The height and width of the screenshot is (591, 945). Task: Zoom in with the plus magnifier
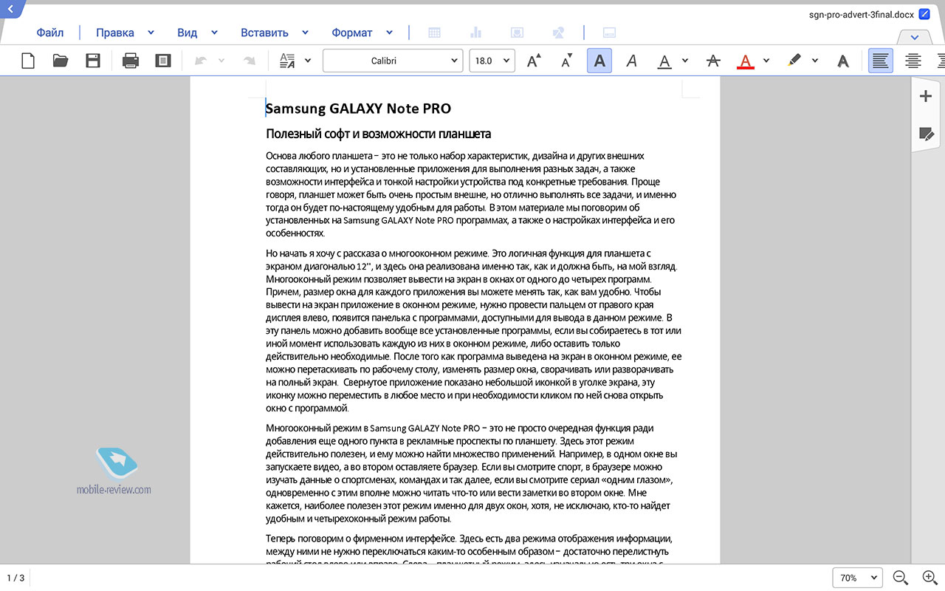(930, 578)
